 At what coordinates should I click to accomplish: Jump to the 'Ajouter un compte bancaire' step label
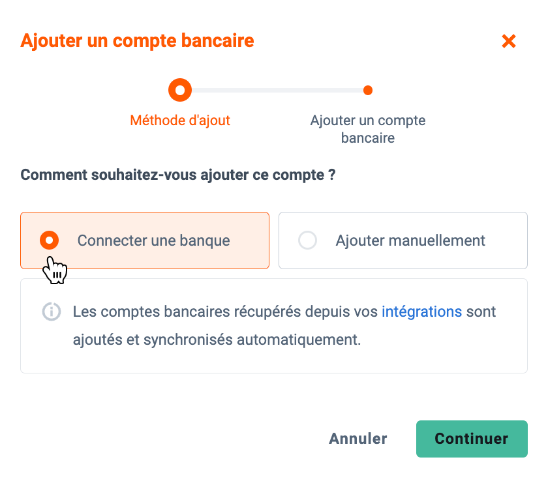tap(368, 129)
